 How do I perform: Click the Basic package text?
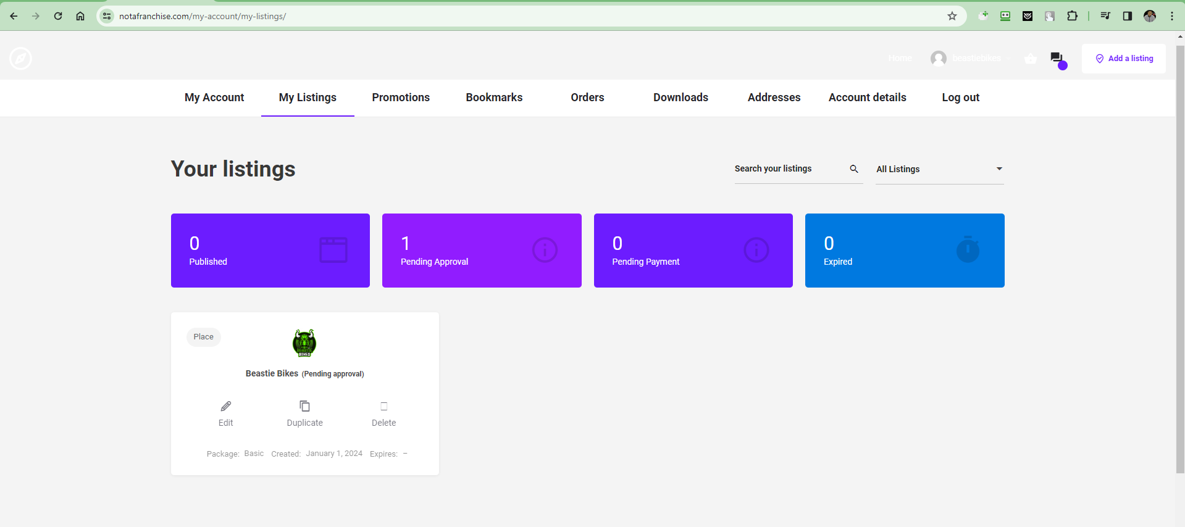pos(254,454)
